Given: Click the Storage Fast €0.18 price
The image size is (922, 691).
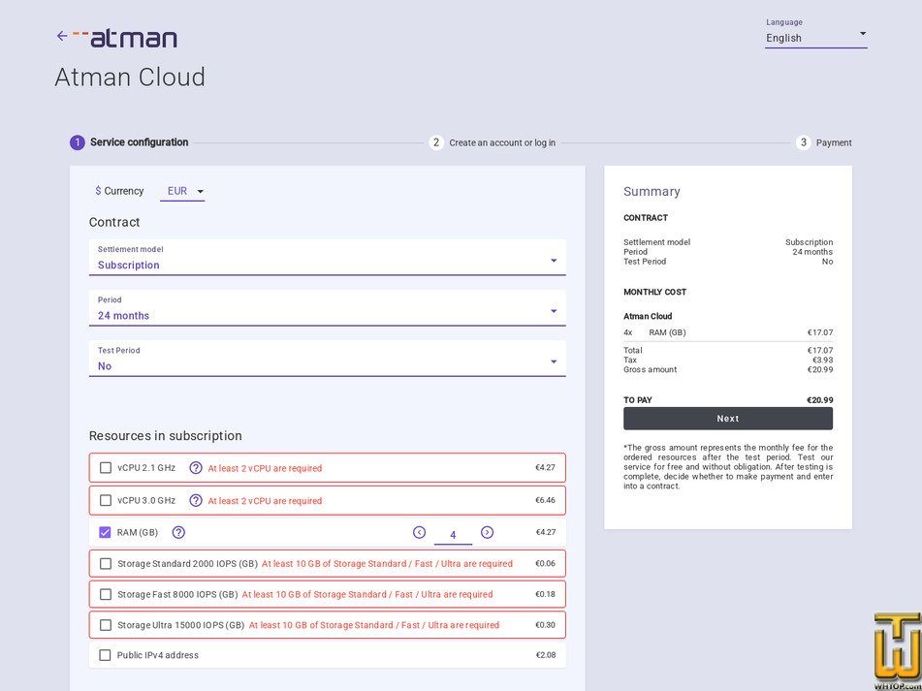Looking at the screenshot, I should pos(545,594).
